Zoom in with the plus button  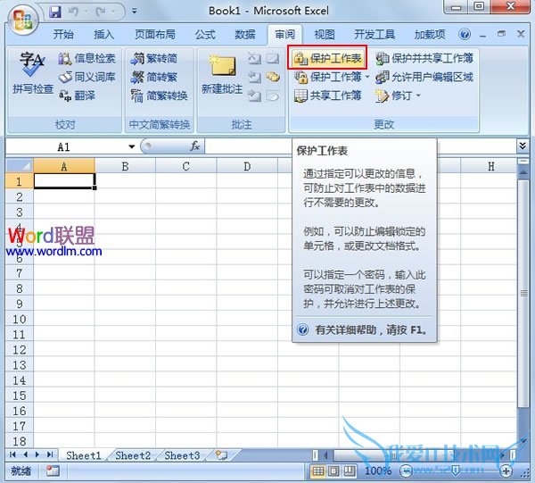(x=506, y=471)
